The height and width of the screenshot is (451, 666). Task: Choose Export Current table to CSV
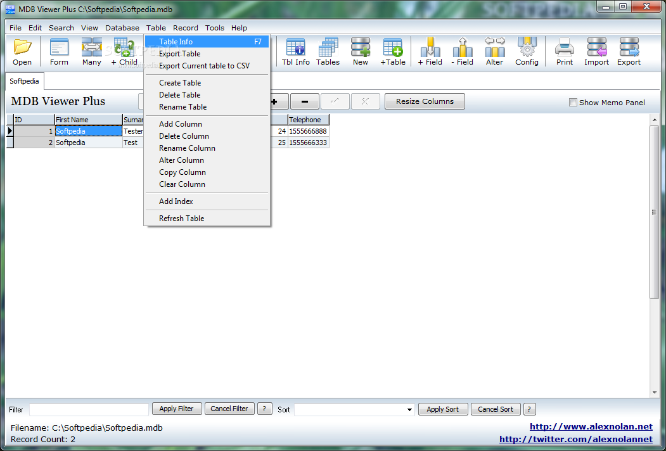[x=207, y=66]
